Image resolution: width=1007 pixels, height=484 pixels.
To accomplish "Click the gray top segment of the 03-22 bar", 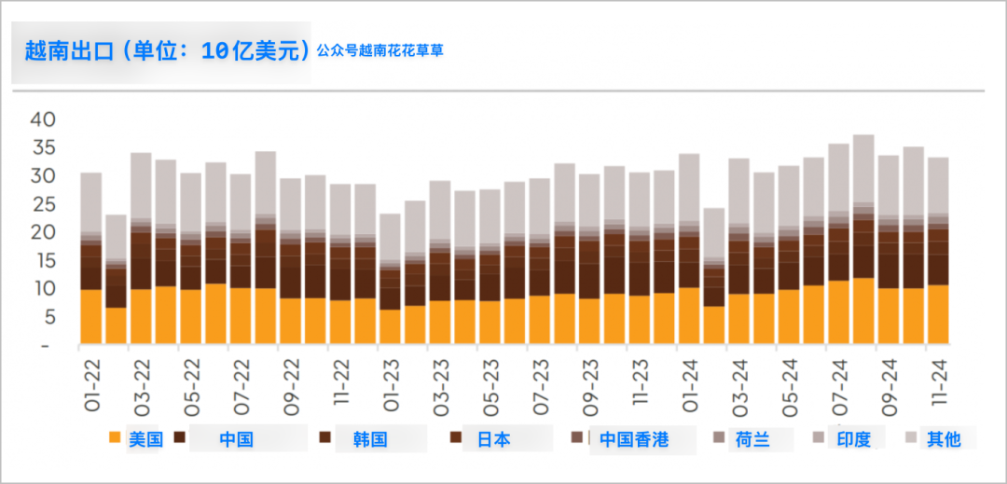I will pyautogui.click(x=142, y=187).
